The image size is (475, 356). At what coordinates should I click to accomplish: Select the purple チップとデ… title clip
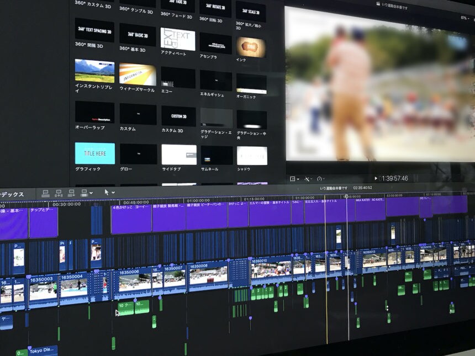click(x=43, y=222)
